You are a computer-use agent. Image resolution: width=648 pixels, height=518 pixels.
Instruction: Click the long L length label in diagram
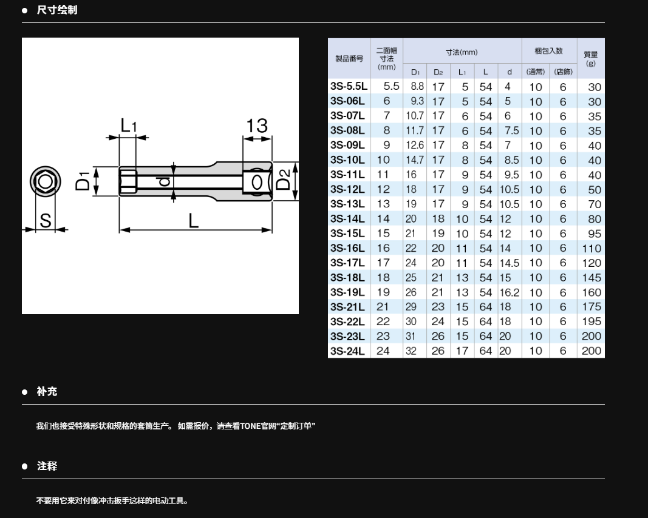[x=194, y=221]
